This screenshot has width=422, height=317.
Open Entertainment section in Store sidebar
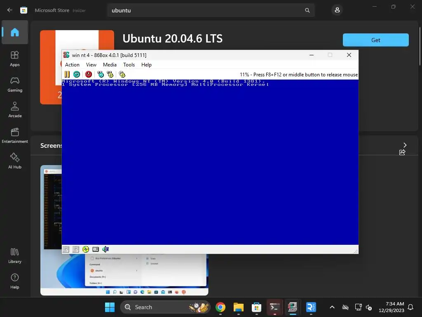pyautogui.click(x=15, y=135)
